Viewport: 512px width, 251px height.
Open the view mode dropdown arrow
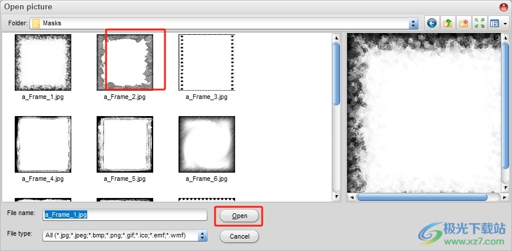[506, 24]
